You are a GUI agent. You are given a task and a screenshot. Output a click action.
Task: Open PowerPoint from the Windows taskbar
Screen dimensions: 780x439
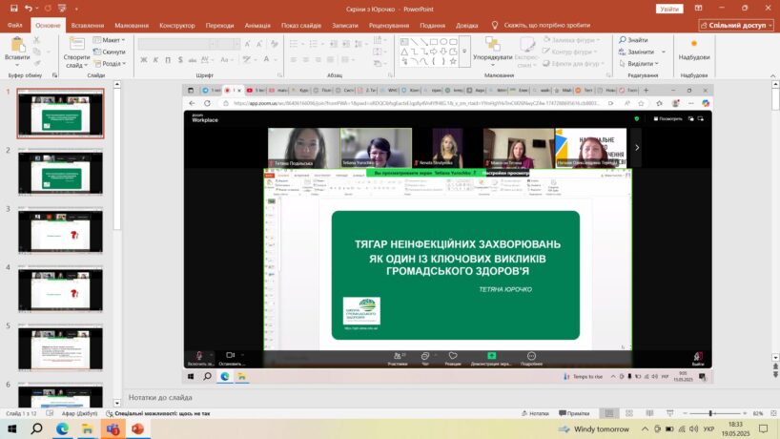[x=136, y=430]
